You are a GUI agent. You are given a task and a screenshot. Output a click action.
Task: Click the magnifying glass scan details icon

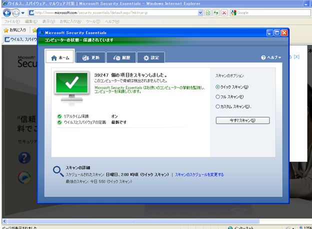pos(58,171)
